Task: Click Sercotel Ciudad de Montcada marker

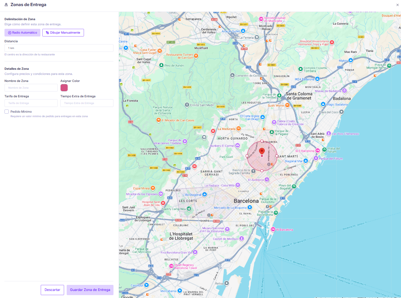Action: click(x=261, y=19)
